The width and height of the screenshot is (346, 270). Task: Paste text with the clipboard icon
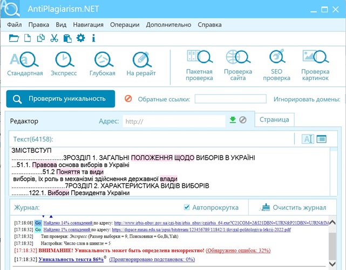(67, 38)
